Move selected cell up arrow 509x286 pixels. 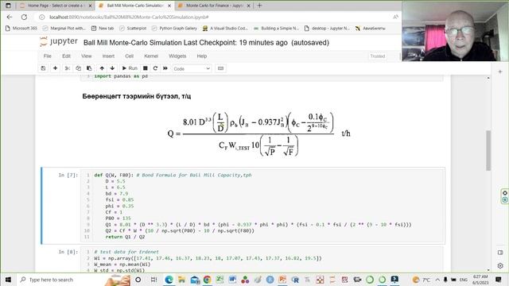(x=102, y=68)
